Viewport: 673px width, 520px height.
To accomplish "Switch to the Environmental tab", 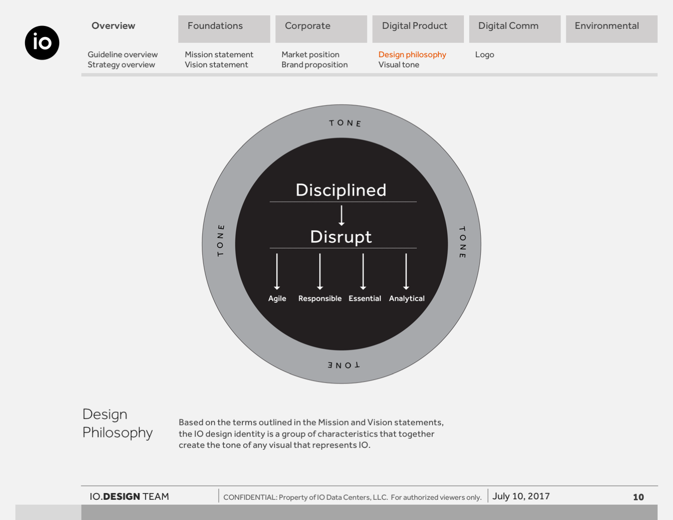I will (611, 29).
